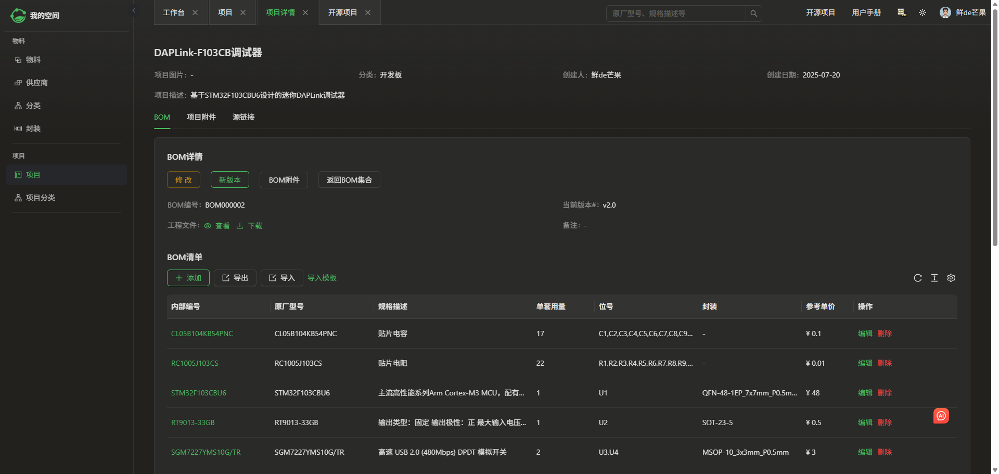The width and height of the screenshot is (999, 474).
Task: Switch to the 源链接 tab
Action: tap(244, 117)
